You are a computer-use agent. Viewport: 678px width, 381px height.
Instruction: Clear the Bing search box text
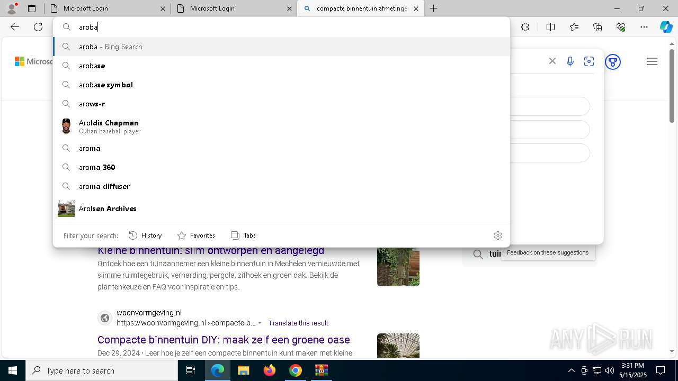point(552,61)
